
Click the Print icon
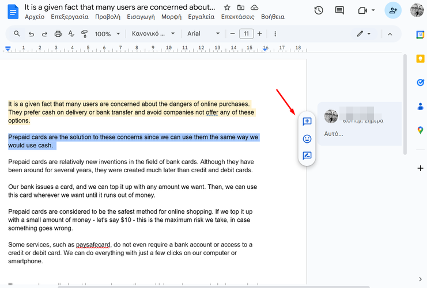[x=58, y=34]
